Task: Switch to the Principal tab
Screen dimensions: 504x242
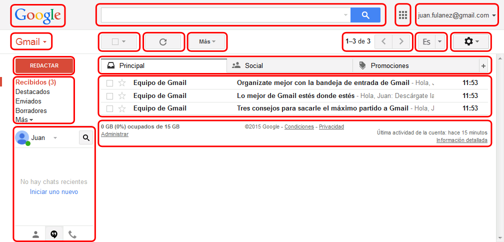Action: tap(163, 66)
